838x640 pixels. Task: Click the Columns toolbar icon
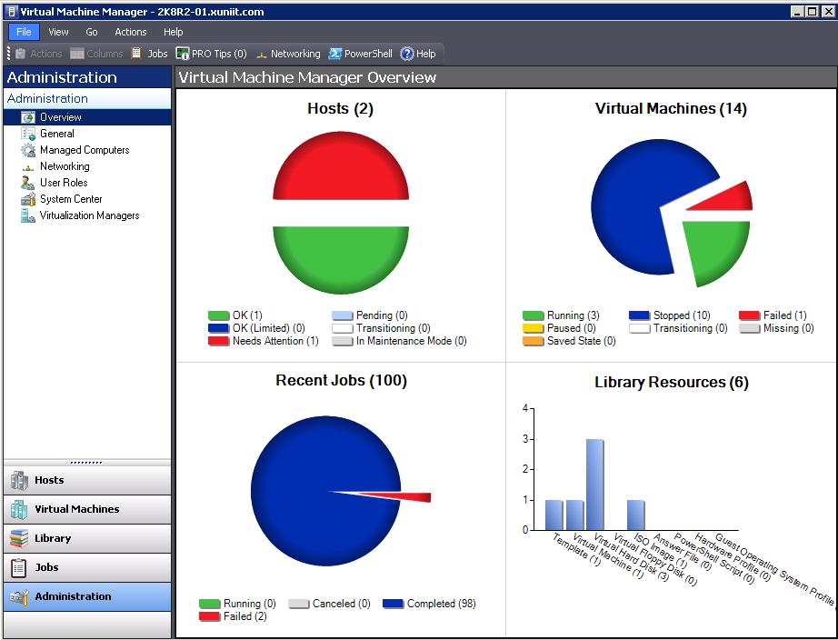tap(77, 54)
